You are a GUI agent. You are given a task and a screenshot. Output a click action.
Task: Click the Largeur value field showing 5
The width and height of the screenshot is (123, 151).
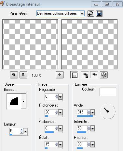point(15,131)
